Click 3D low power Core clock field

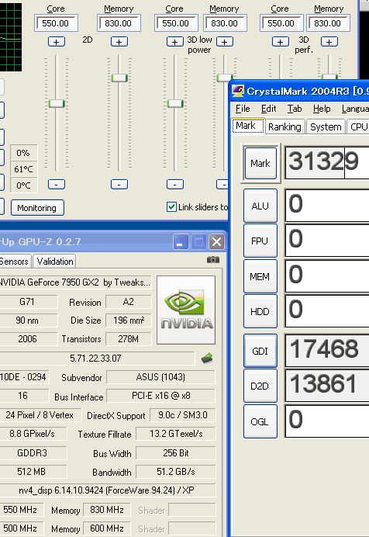click(x=176, y=23)
